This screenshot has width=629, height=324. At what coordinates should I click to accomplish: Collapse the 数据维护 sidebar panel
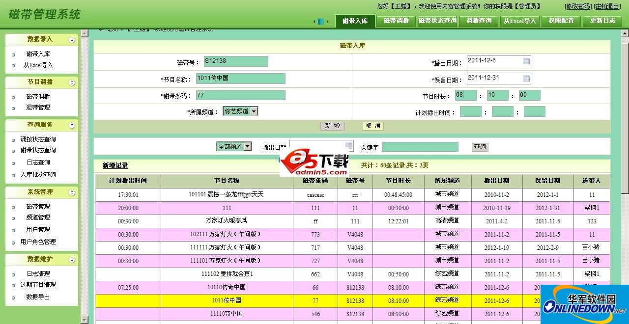click(x=73, y=259)
